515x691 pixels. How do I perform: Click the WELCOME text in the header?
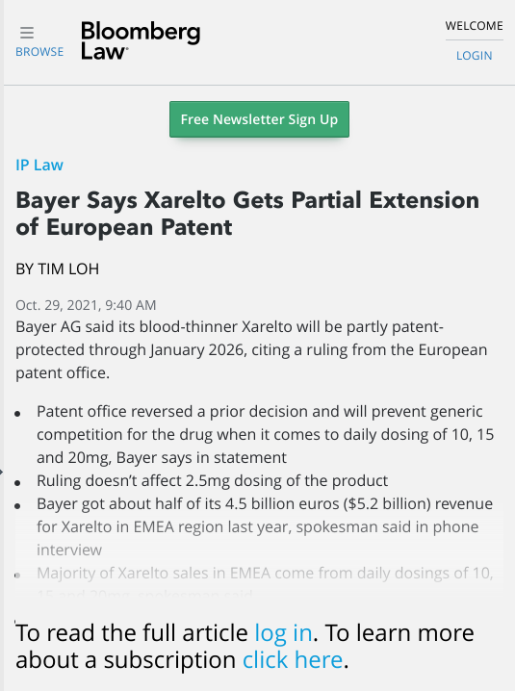(x=474, y=26)
